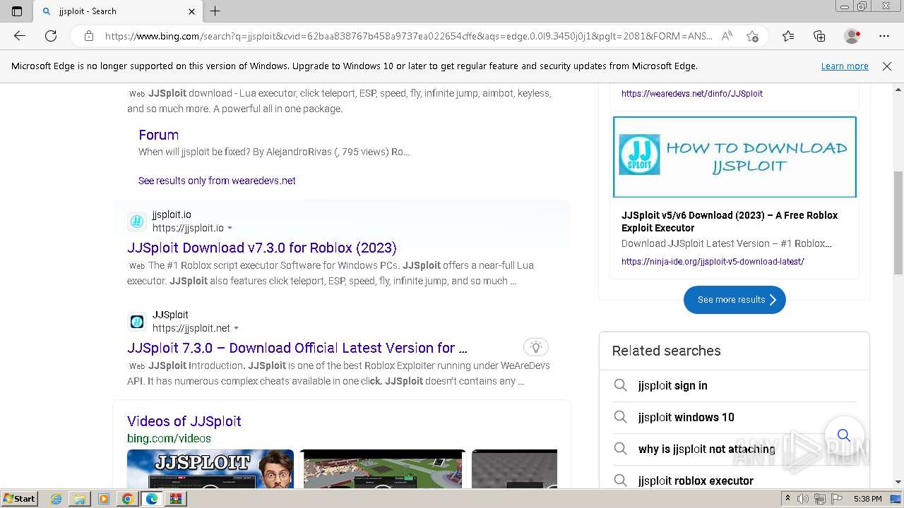Expand the jjsploit.net URL dropdown arrow
904x508 pixels.
pyautogui.click(x=236, y=329)
